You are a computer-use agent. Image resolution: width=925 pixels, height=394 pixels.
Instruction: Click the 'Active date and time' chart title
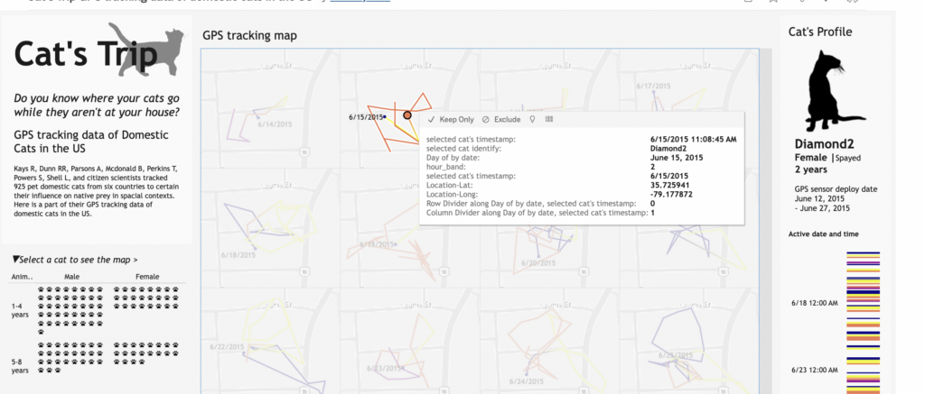[x=823, y=234]
